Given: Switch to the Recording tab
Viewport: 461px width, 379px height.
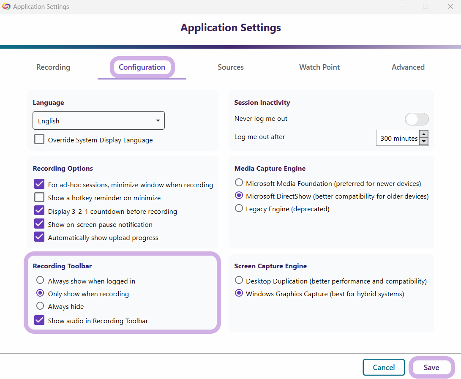Looking at the screenshot, I should click(x=53, y=67).
